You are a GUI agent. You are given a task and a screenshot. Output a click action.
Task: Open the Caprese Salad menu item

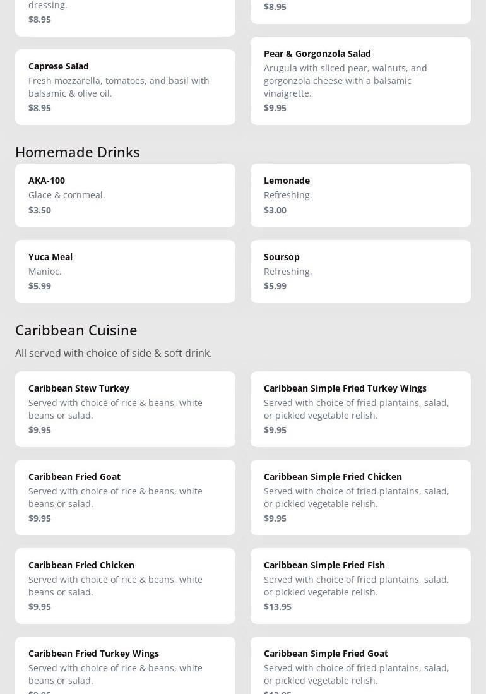tap(125, 87)
